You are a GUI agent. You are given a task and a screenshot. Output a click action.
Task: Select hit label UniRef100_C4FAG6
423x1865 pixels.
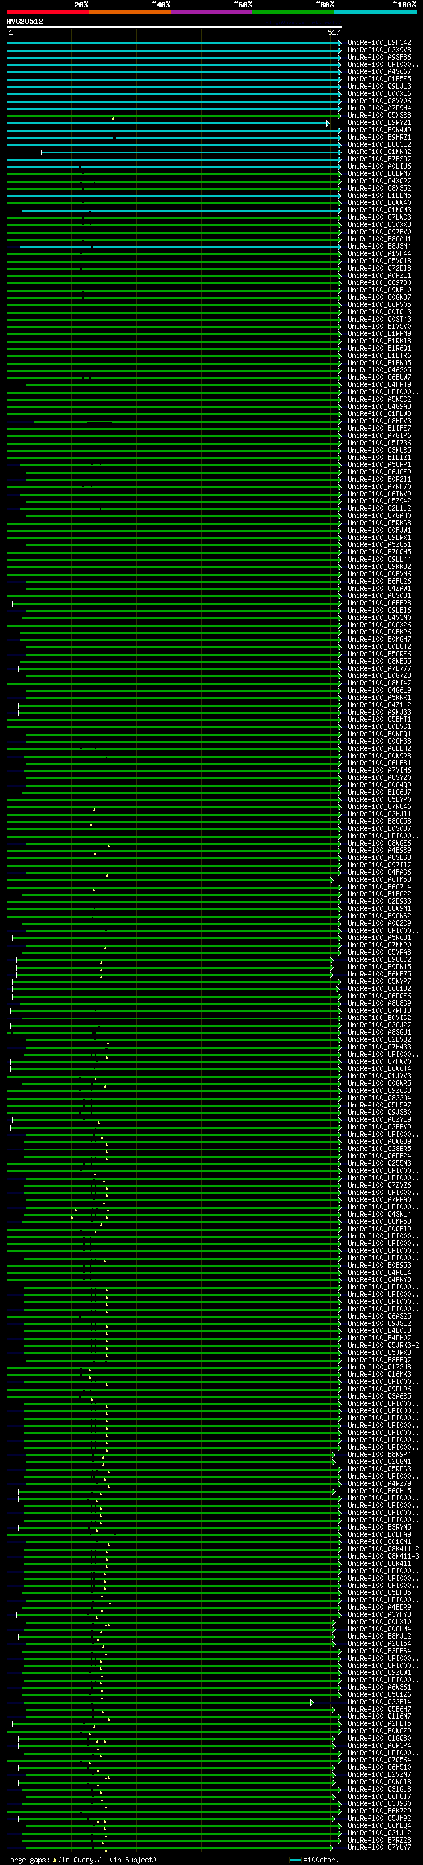tap(379, 873)
